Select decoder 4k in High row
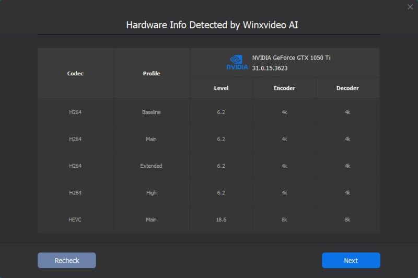Viewport: 418px width, 278px height. click(347, 193)
